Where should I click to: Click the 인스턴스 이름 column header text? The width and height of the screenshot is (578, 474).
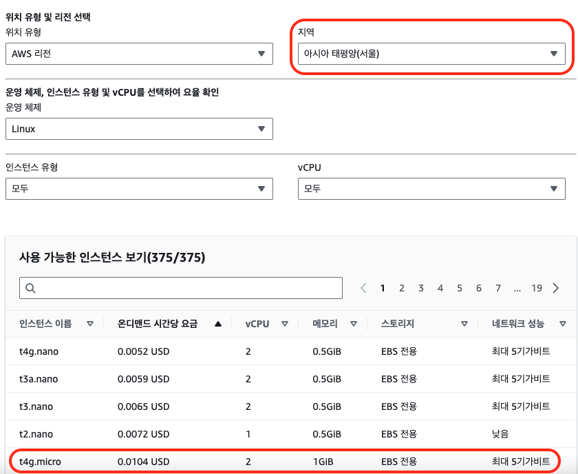point(45,324)
